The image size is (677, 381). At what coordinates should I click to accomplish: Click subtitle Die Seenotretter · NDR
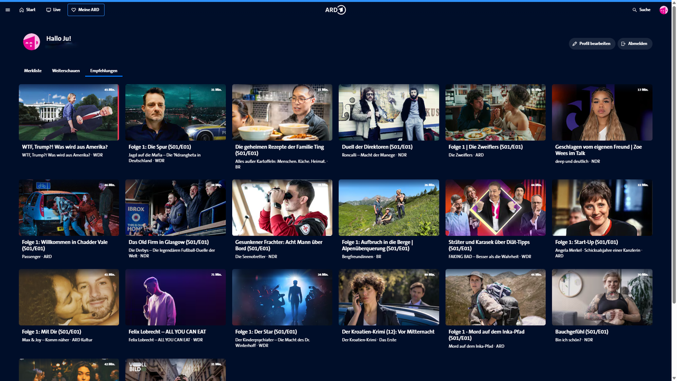coord(256,257)
